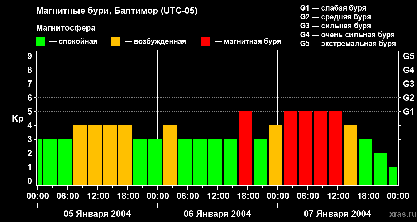Click the shortest green bar at Kp 1
The image size is (417, 222).
[x=393, y=176]
